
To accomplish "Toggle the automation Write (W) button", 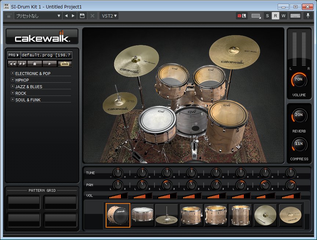I will coord(284,16).
